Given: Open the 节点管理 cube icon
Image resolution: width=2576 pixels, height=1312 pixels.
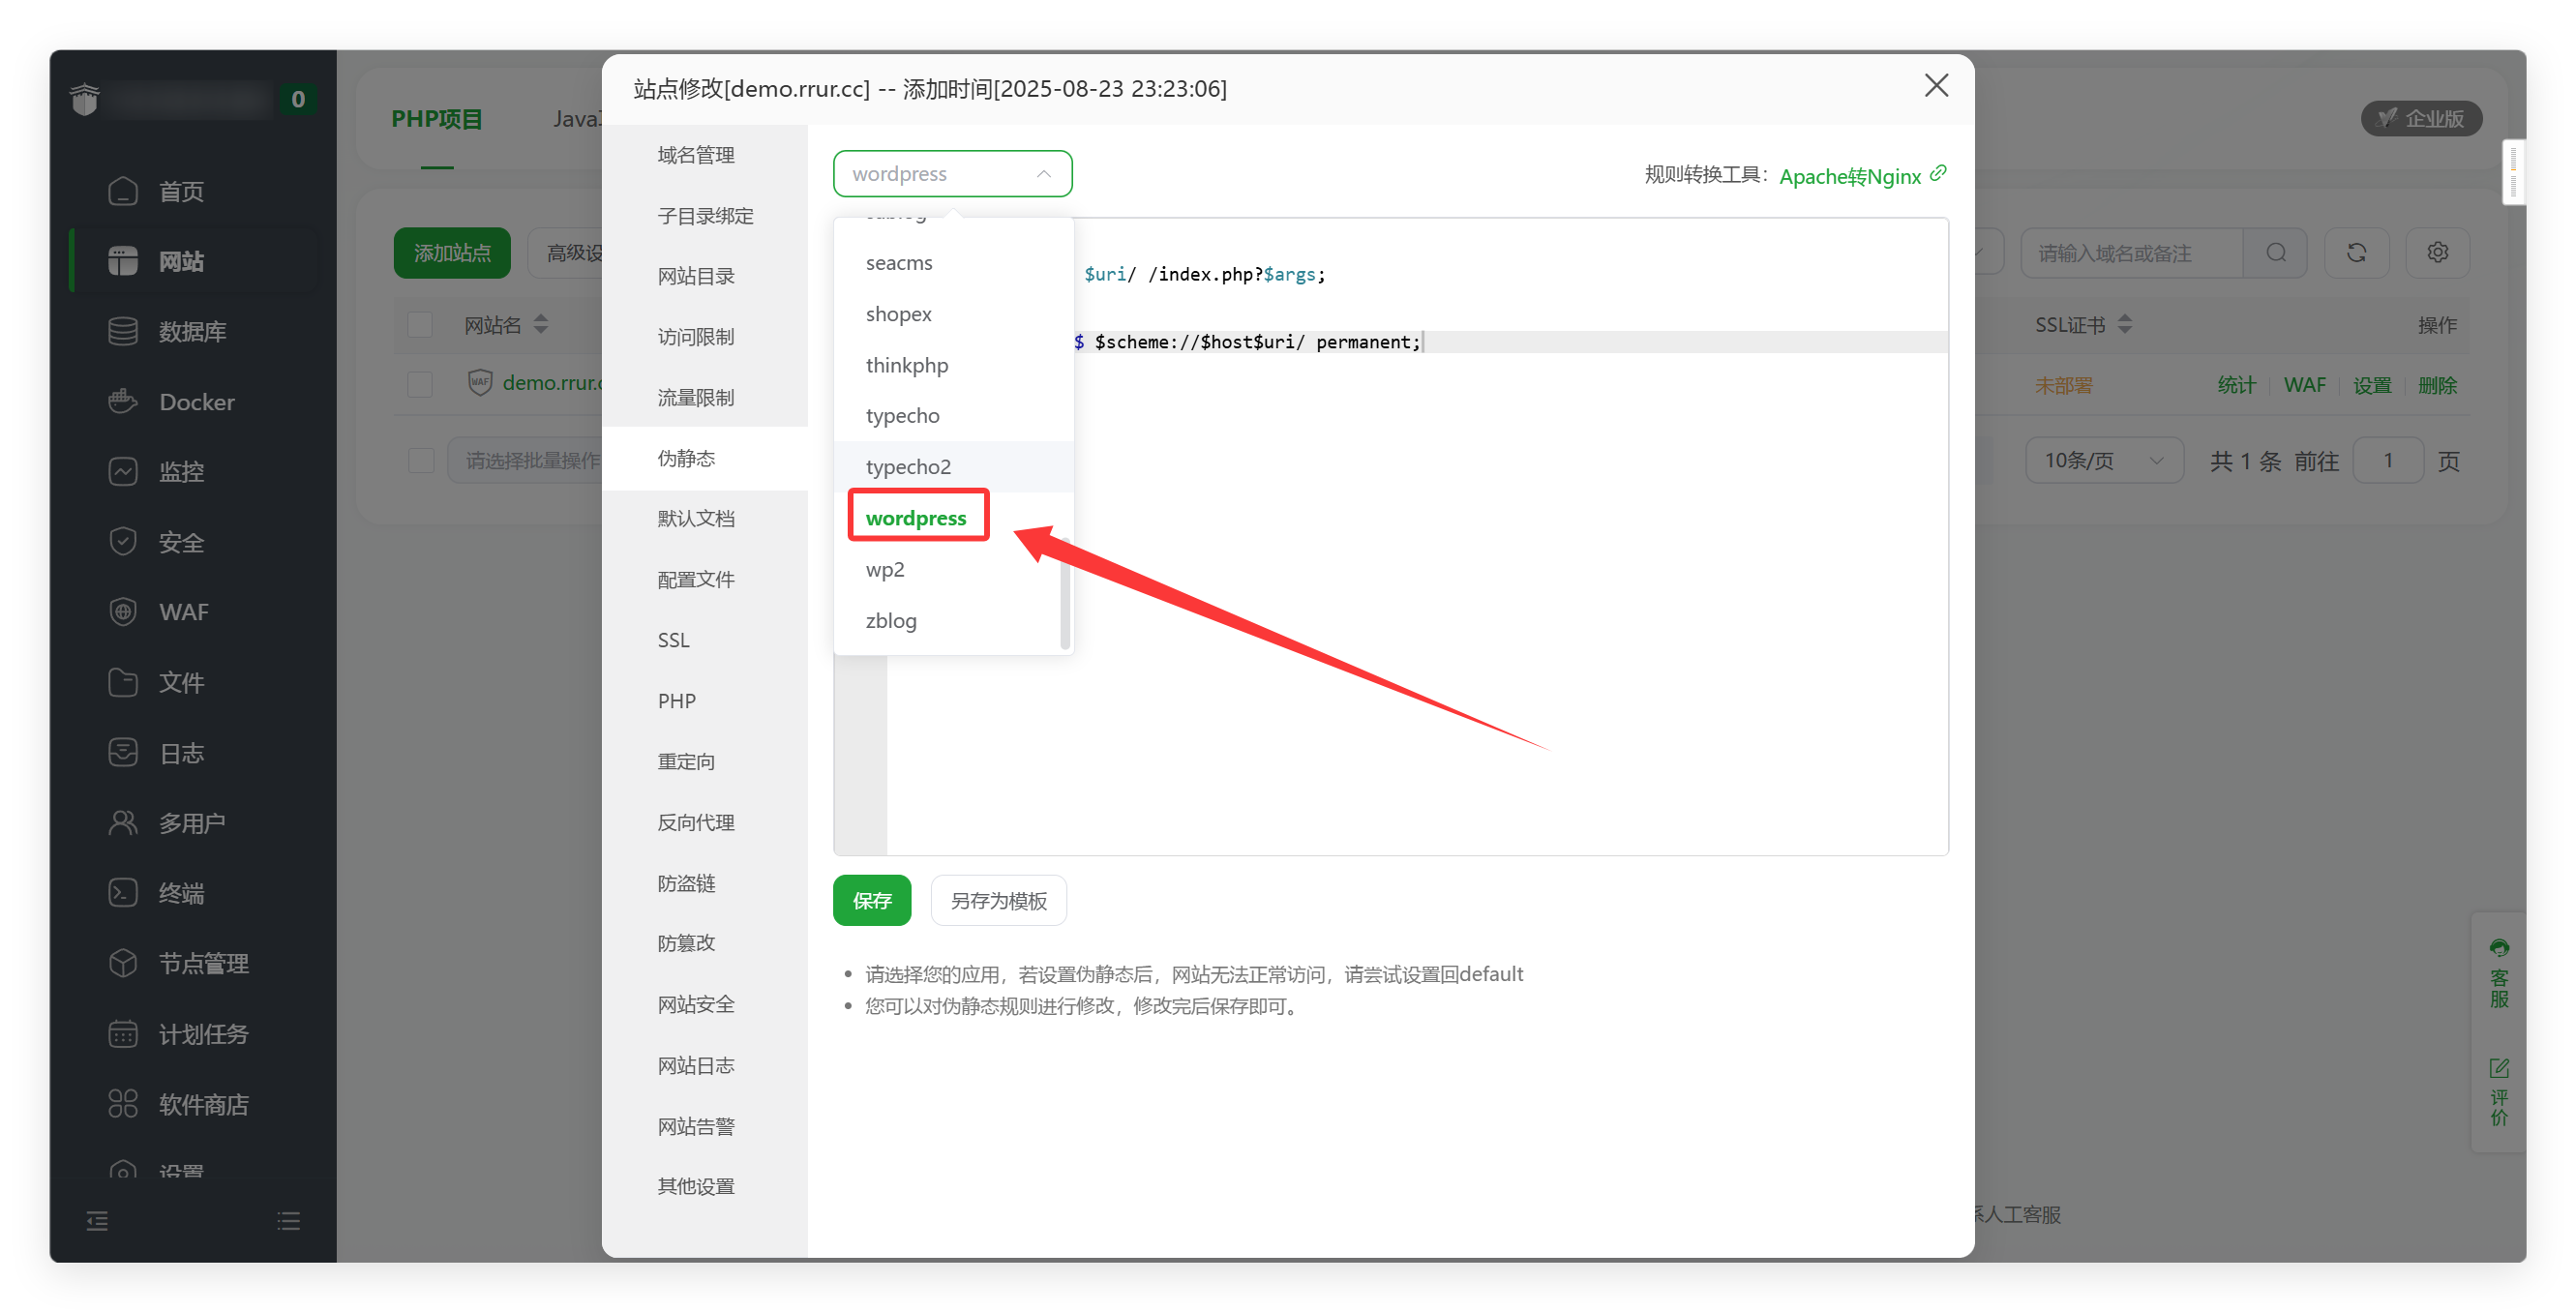Looking at the screenshot, I should pyautogui.click(x=122, y=963).
